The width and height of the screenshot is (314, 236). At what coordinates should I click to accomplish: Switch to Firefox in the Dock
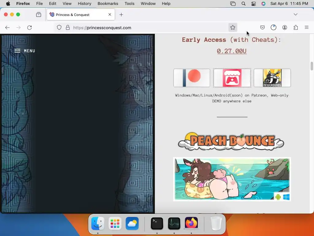191,223
